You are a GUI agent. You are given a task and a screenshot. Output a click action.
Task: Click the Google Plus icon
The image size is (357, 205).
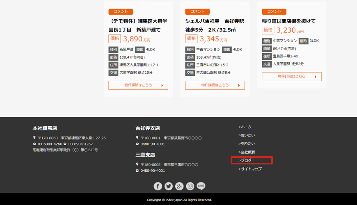pos(179,187)
